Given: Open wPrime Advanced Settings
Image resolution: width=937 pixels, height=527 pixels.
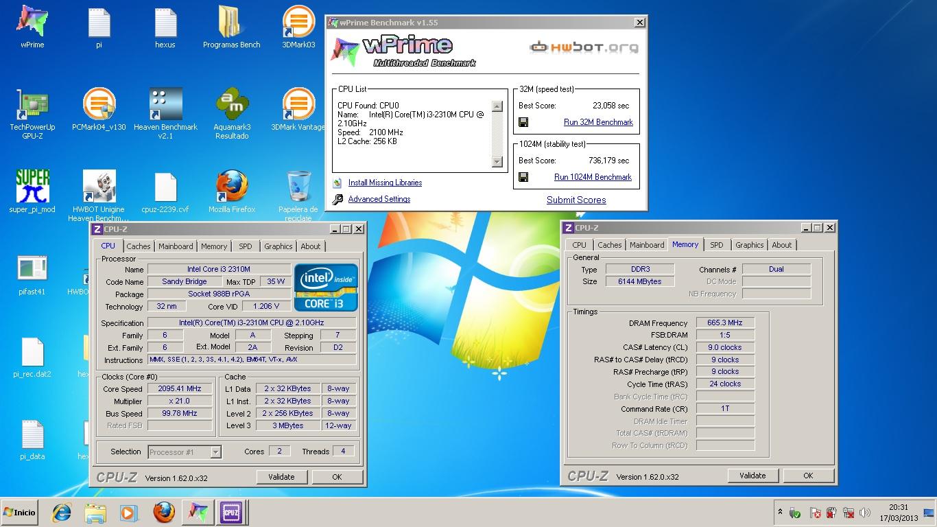Looking at the screenshot, I should coord(379,199).
